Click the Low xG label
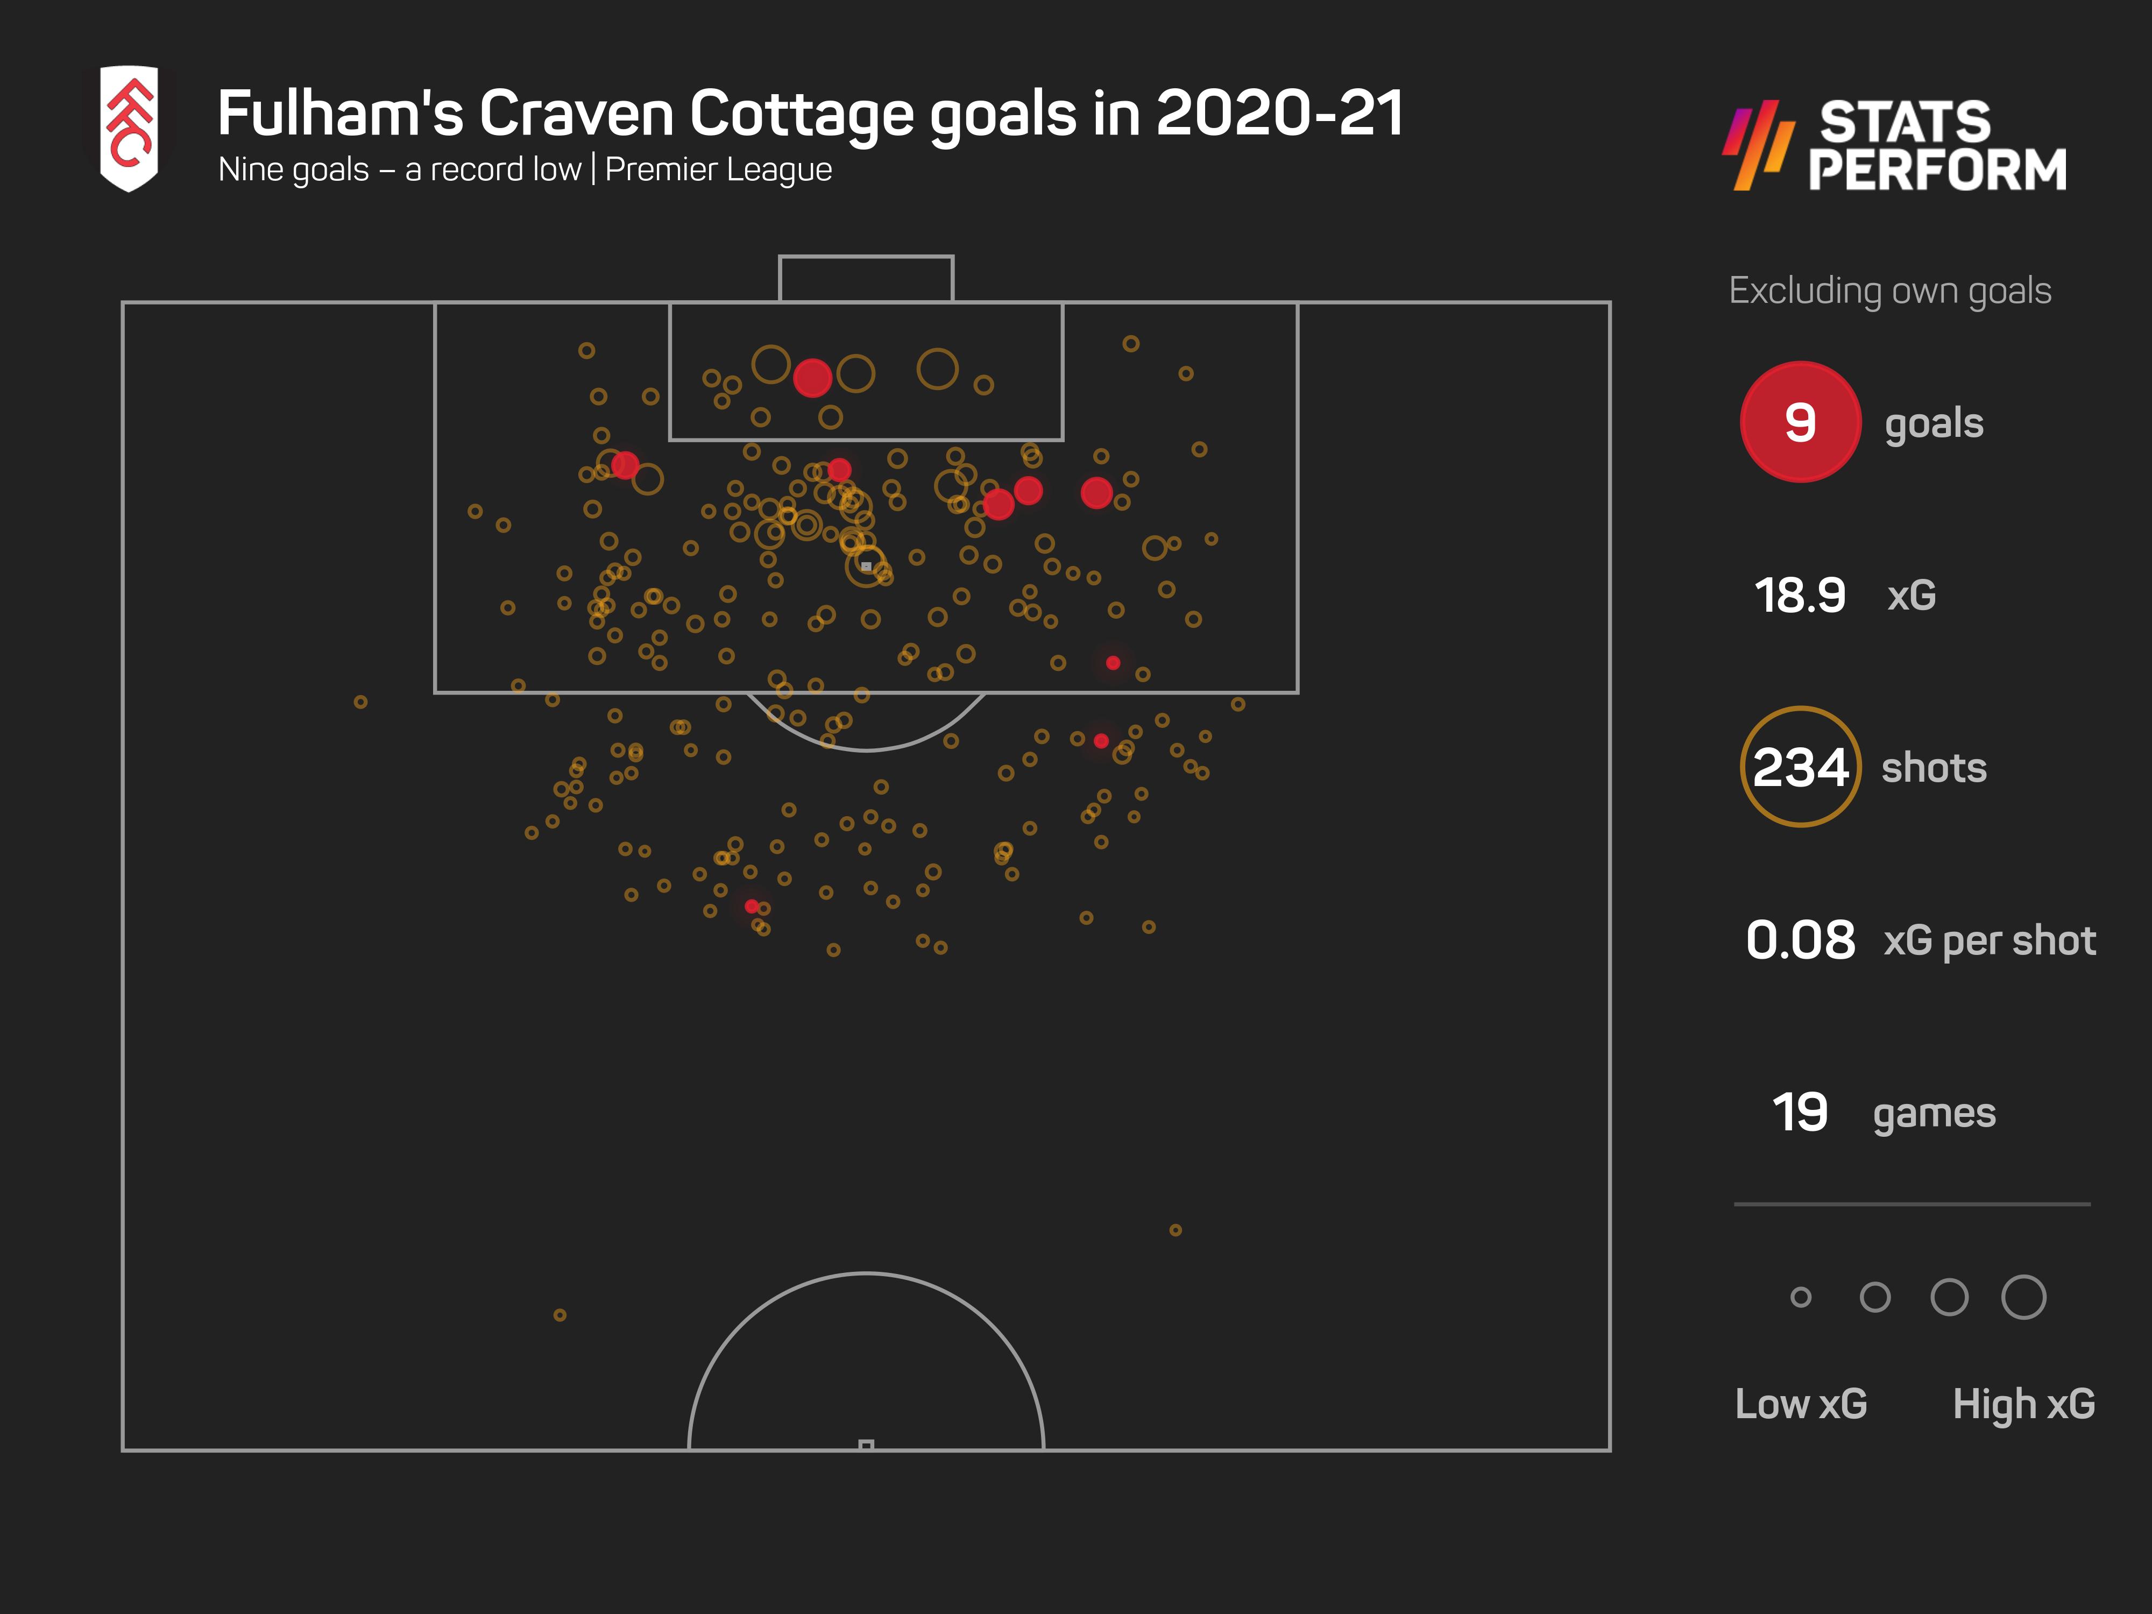2152x1614 pixels. [1801, 1404]
